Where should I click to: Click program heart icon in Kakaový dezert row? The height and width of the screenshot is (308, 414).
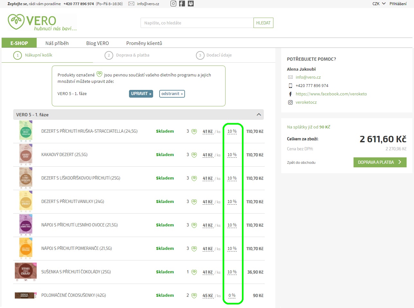pyautogui.click(x=194, y=155)
